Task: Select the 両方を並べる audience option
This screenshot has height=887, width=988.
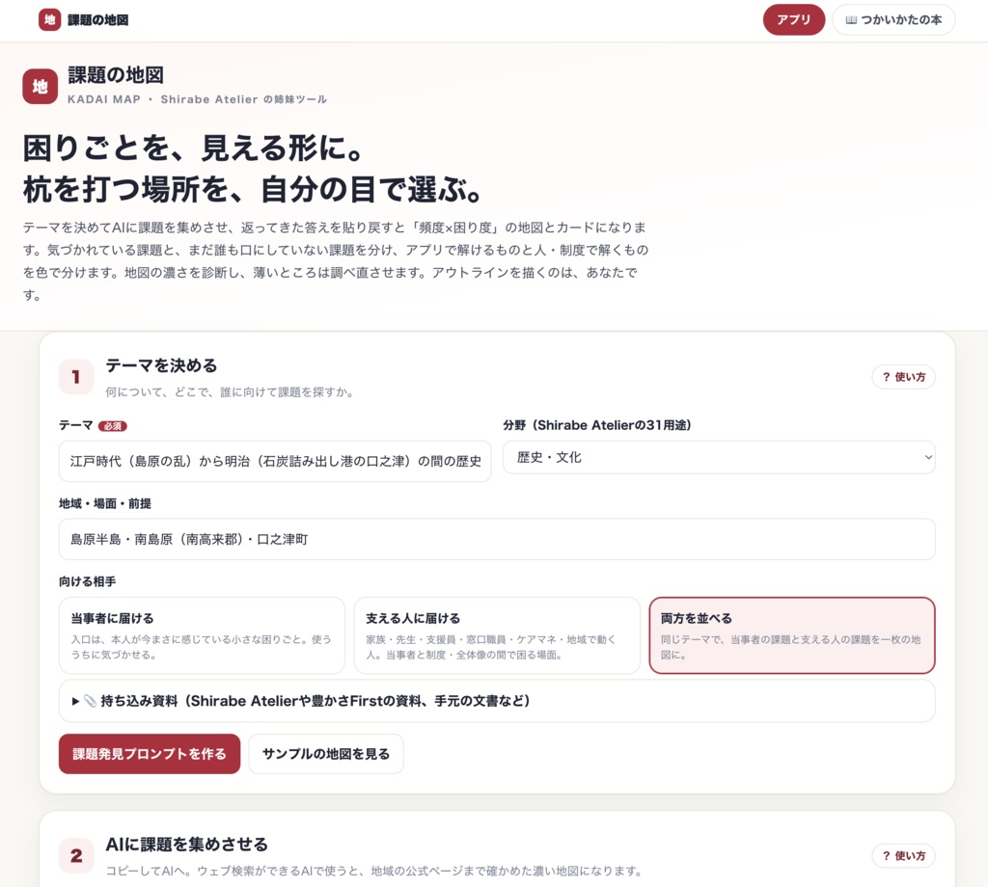Action: tap(792, 635)
